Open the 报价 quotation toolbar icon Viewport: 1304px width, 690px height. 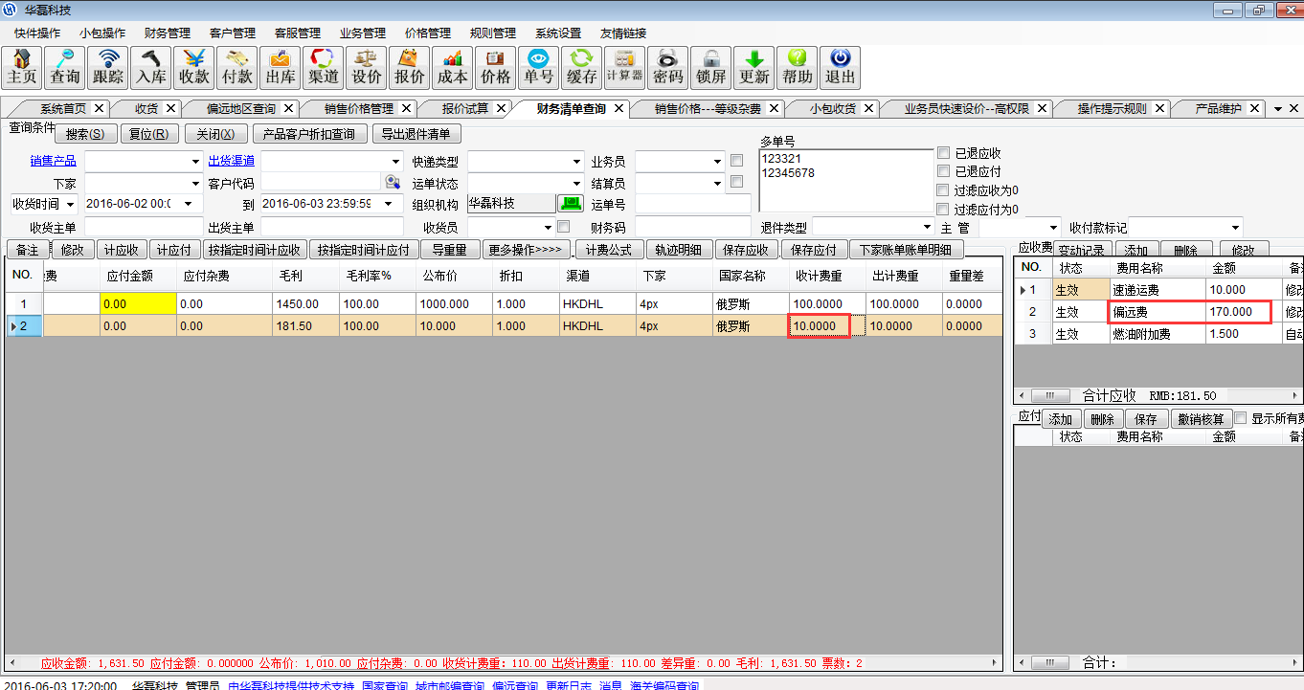[410, 67]
